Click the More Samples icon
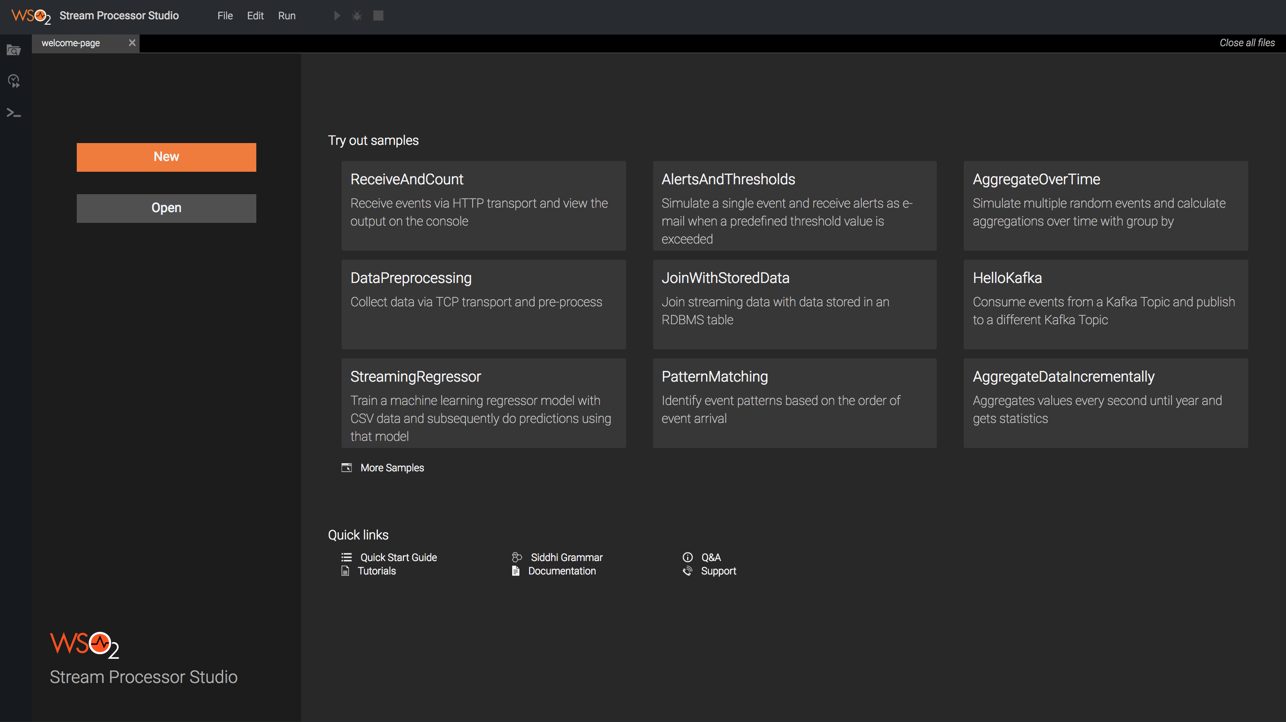Viewport: 1286px width, 722px height. click(x=347, y=467)
